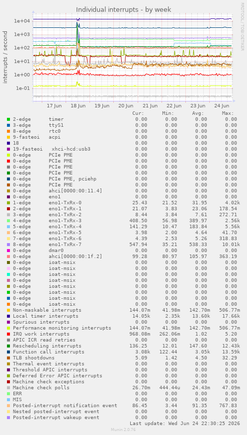Select the Min: column header

tap(168, 113)
